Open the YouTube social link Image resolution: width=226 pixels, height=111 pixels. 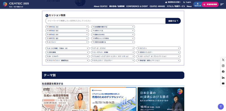[223, 83]
